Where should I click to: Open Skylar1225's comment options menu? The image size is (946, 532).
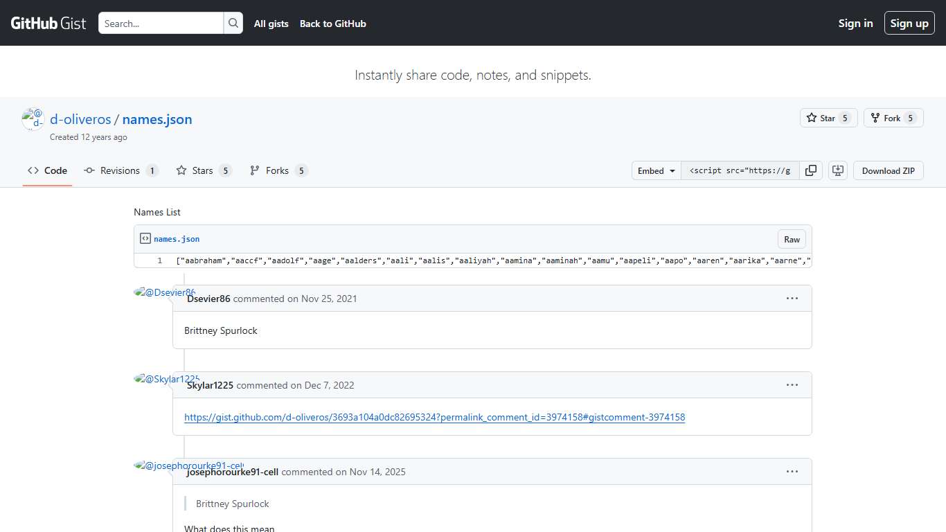coord(792,384)
